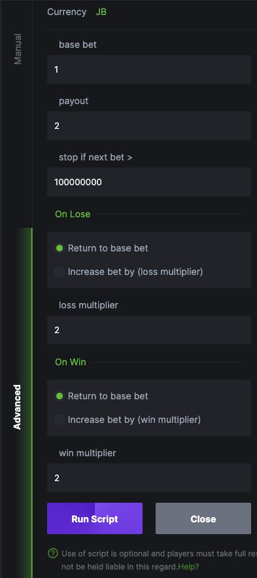Click the JB currency selector
The image size is (257, 578).
[x=101, y=12]
